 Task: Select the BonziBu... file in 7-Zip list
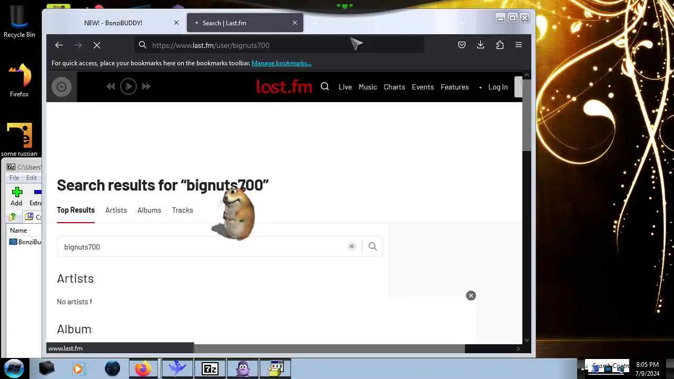[25, 242]
